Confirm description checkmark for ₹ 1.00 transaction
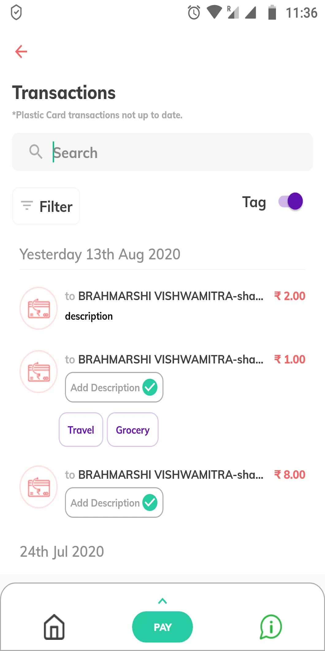The image size is (325, 651). 150,387
